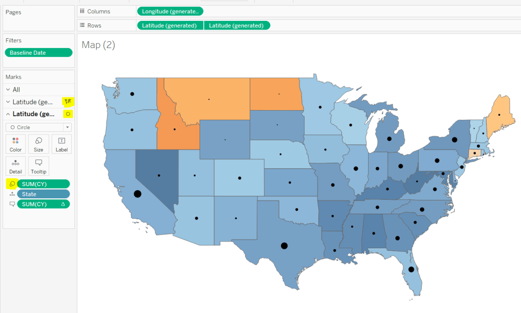Click the detail icon beside State pill
521x313 pixels.
12,194
